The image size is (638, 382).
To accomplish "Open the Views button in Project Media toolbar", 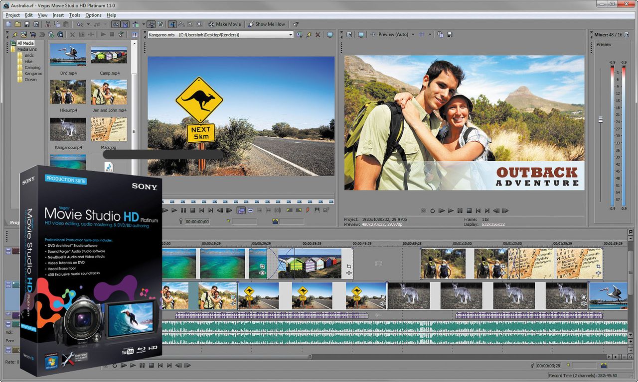I will click(x=135, y=35).
